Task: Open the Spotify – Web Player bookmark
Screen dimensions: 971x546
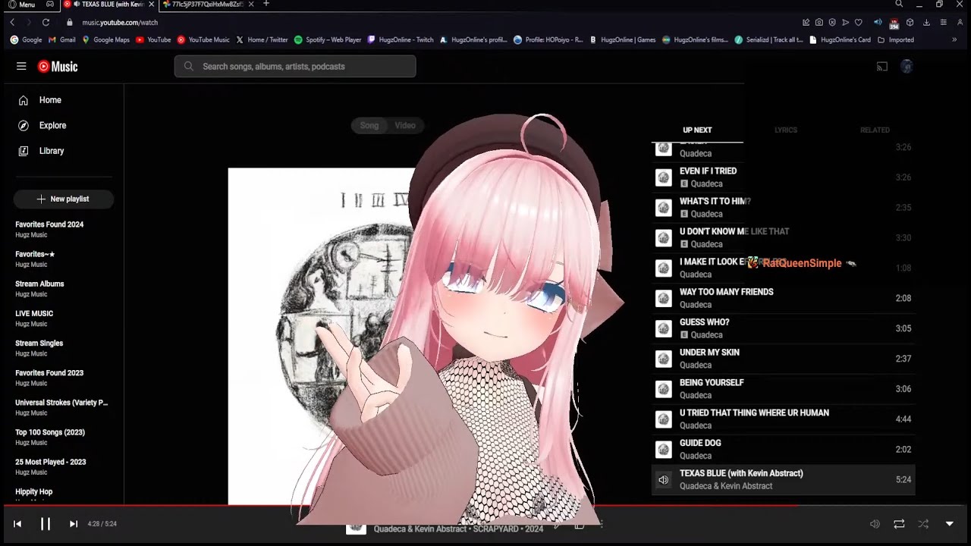Action: [328, 40]
